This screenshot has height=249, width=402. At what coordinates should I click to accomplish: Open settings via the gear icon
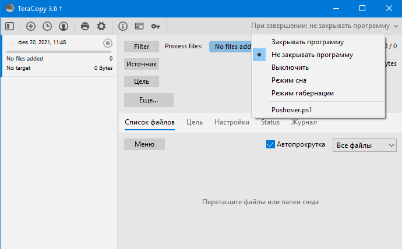point(101,26)
